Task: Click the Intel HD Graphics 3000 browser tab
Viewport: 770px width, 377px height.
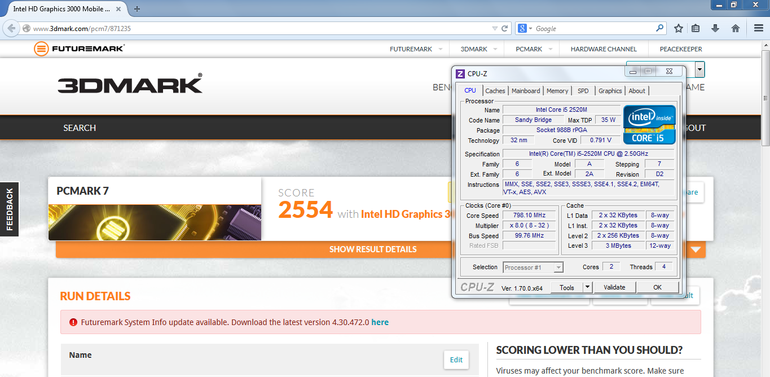Action: pyautogui.click(x=61, y=8)
